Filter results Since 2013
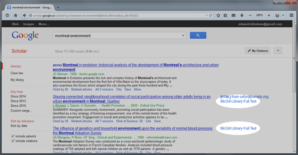298x155 pixels. tap(18, 101)
